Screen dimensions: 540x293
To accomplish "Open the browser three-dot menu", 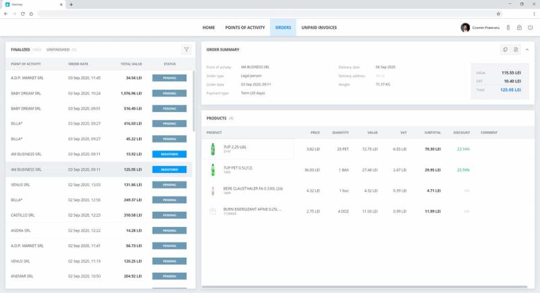I will pos(533,13).
